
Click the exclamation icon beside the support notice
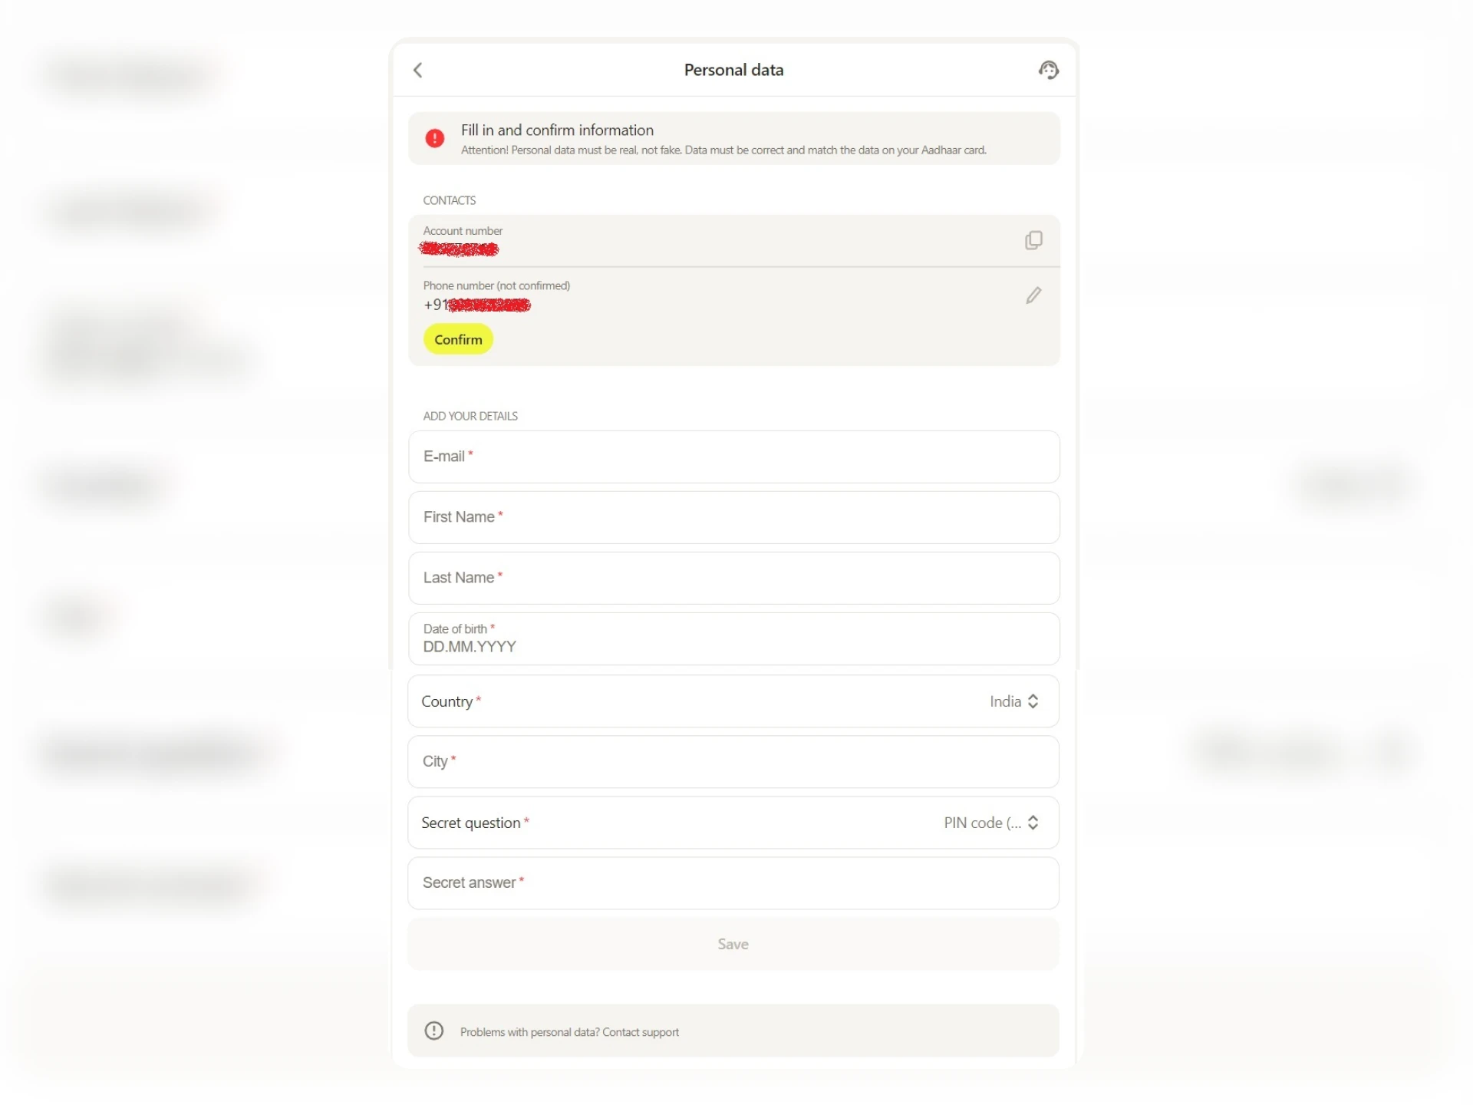[x=434, y=1031]
